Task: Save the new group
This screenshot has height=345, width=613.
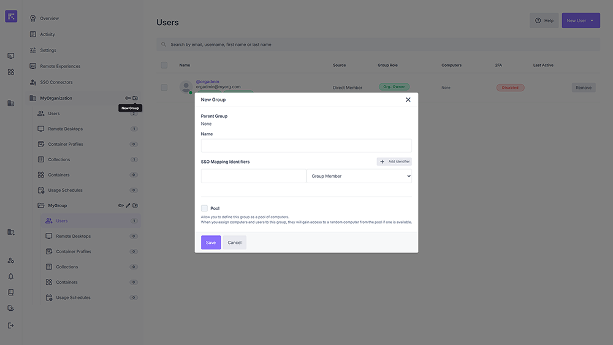Action: pos(210,243)
